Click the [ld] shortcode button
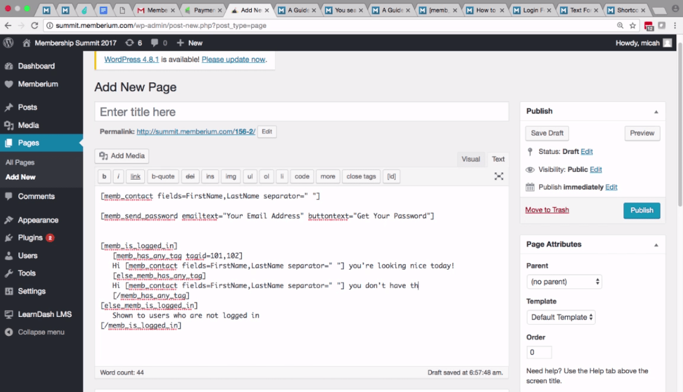This screenshot has width=683, height=392. point(392,176)
